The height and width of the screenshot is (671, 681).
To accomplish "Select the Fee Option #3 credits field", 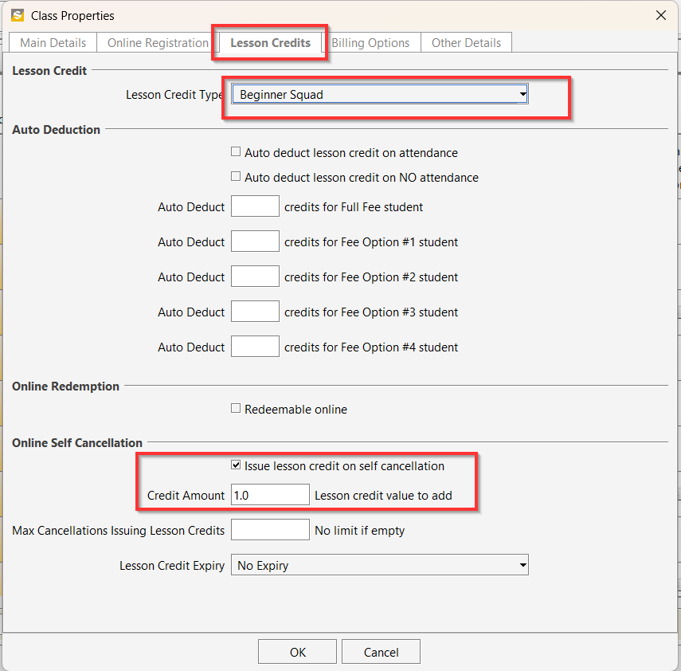I will coord(255,312).
